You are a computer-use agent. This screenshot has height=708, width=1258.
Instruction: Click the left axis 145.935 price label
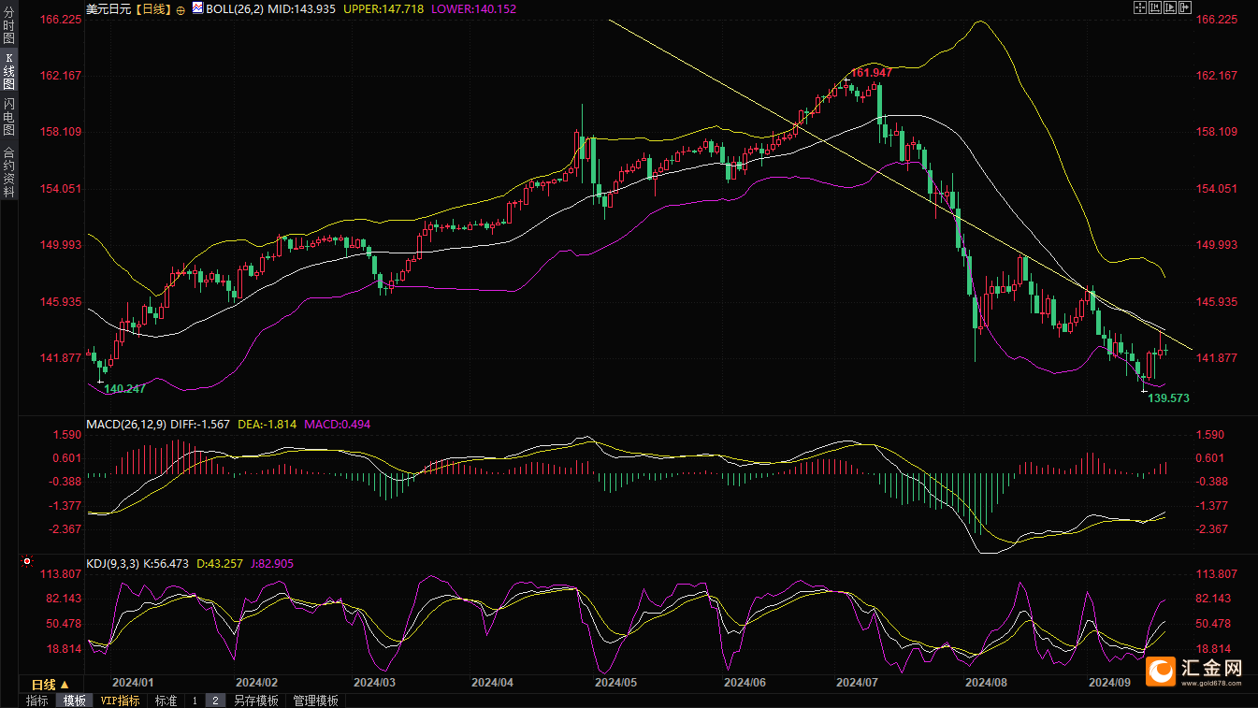tap(62, 302)
